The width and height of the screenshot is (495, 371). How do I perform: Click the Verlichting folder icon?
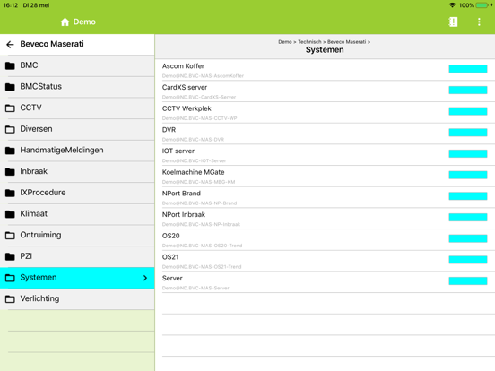coord(10,299)
